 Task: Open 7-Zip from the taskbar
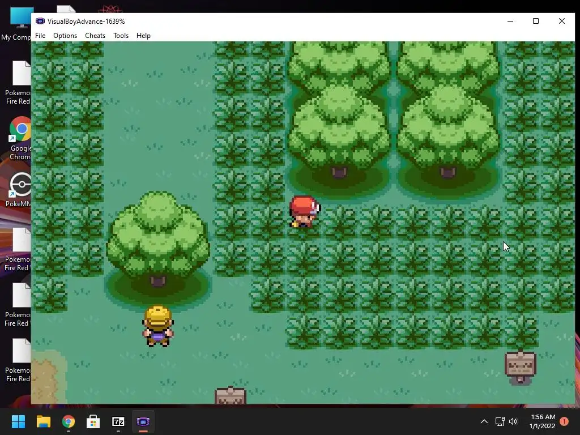pos(118,421)
